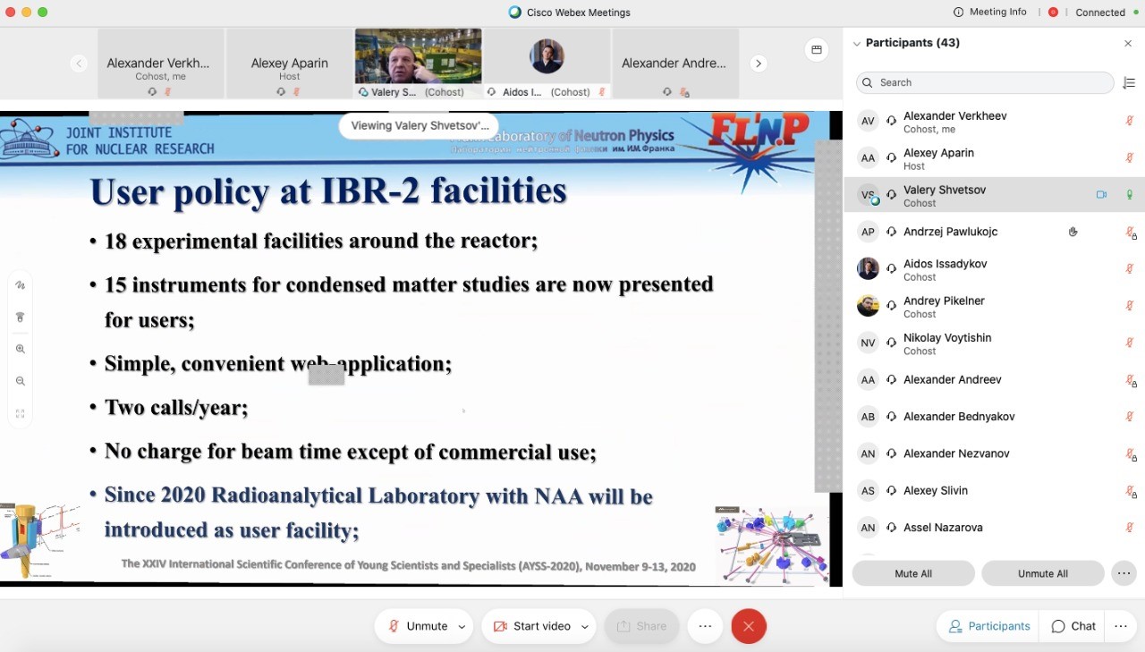Viewport: 1145px width, 652px height.
Task: Select the Participants tab in bottom bar
Action: 989,626
